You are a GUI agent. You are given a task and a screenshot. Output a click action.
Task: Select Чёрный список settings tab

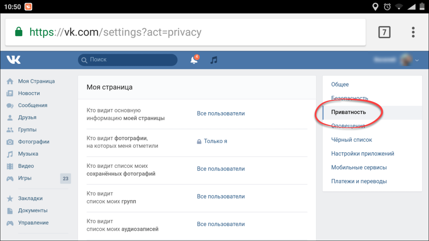click(x=351, y=140)
